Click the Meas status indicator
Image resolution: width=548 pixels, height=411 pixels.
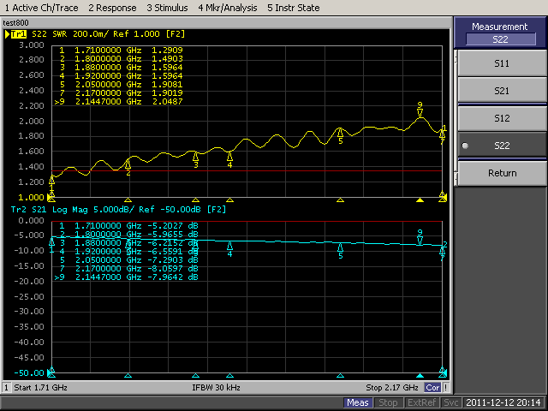(x=358, y=402)
